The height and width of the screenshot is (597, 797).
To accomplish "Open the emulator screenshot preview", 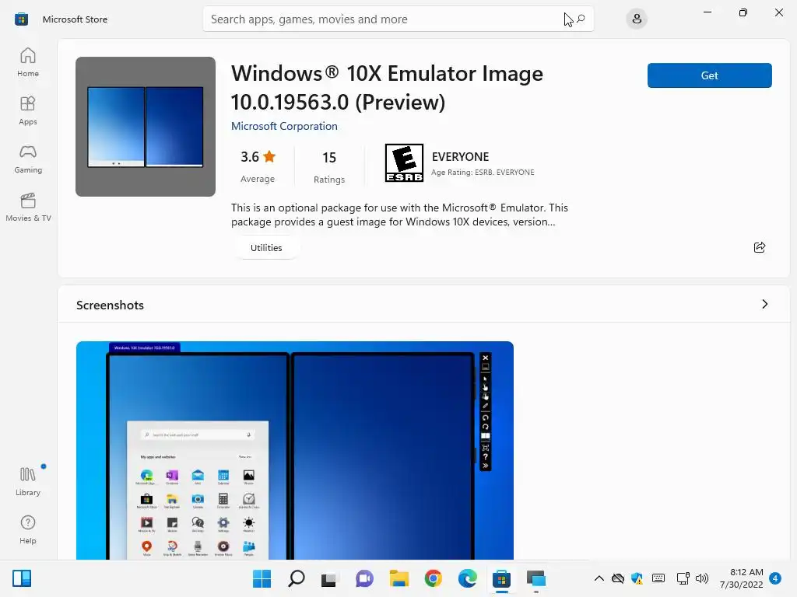I will coord(295,451).
